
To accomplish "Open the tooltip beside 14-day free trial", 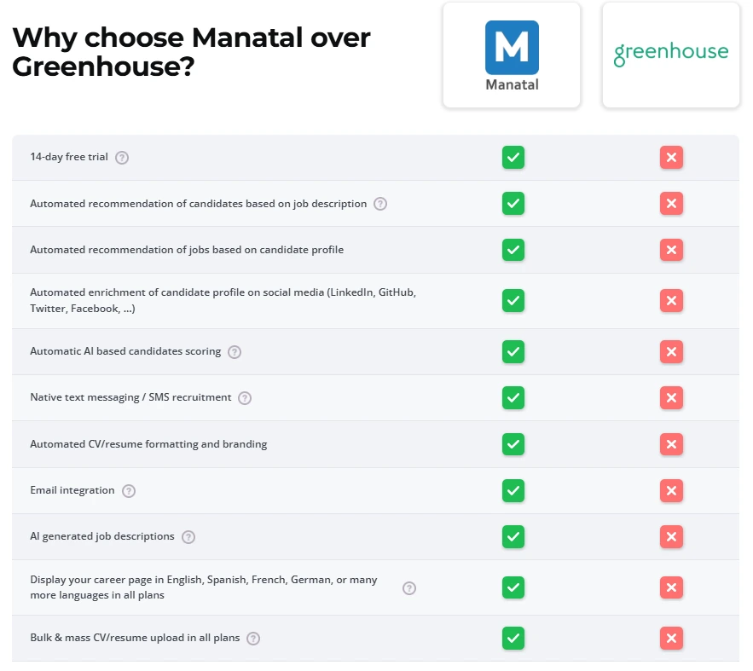I will coord(121,157).
